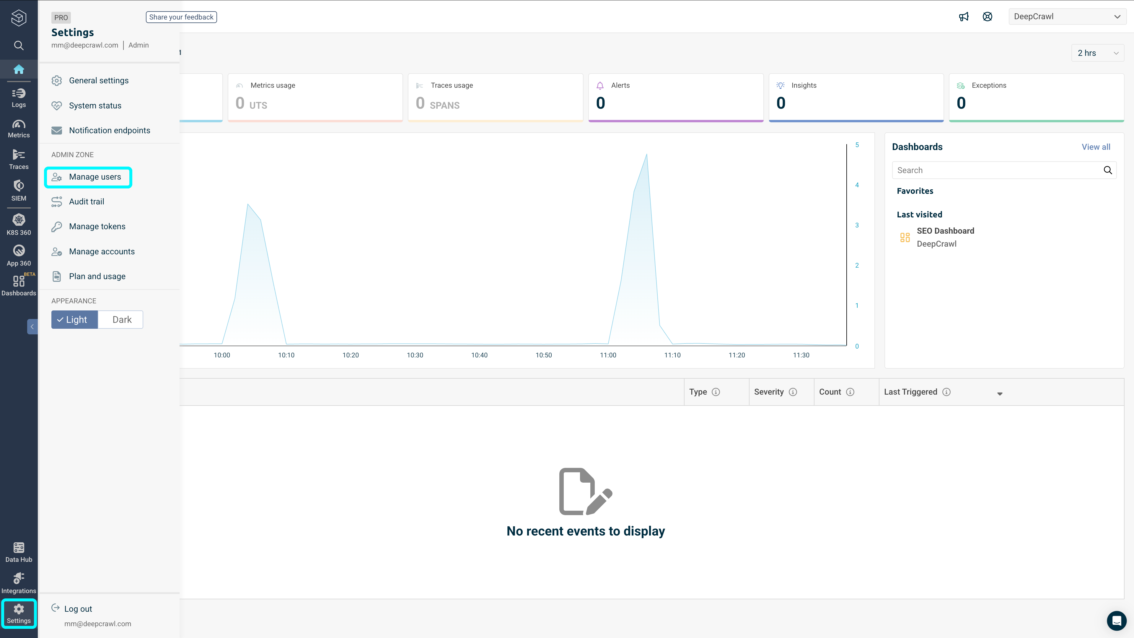Open View all dashboards

1096,147
